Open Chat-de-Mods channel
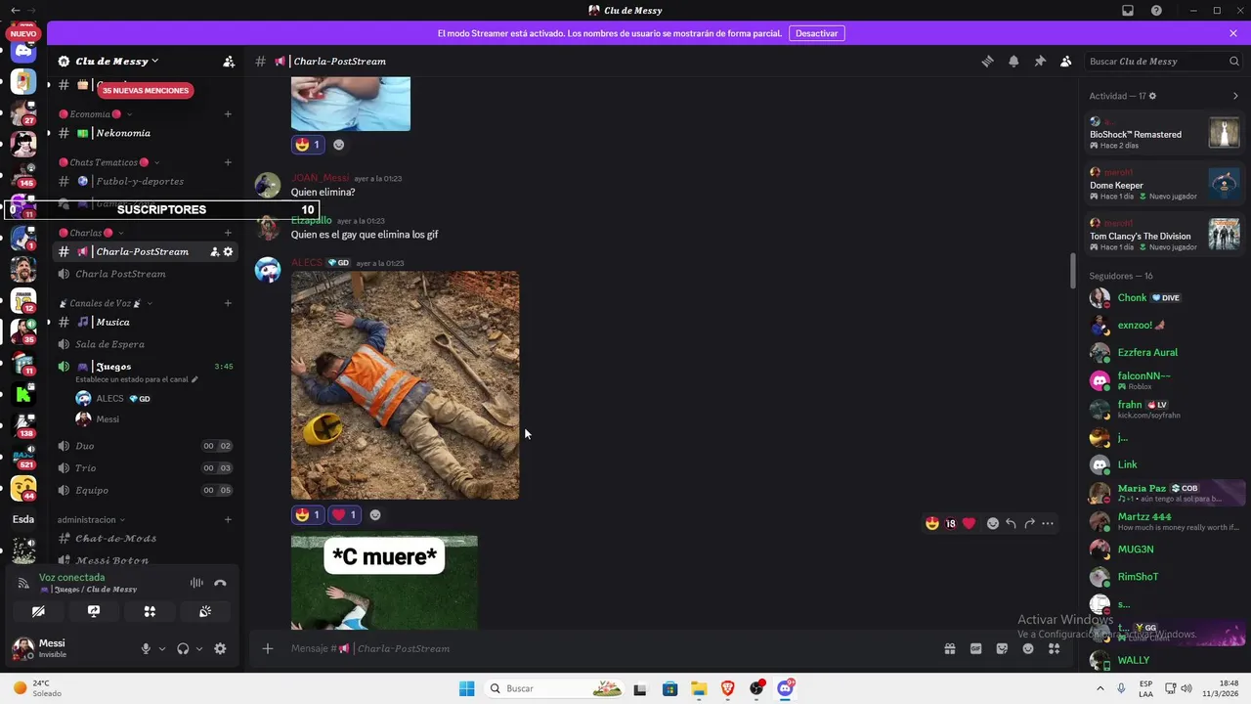This screenshot has width=1251, height=704. 145,539
